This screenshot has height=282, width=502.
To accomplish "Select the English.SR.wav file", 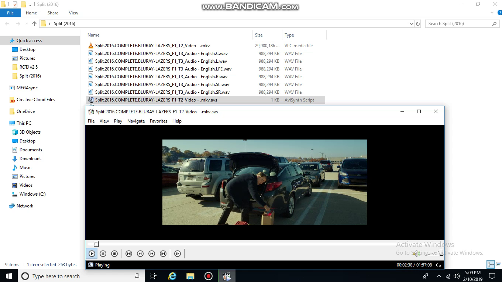I will [x=162, y=92].
